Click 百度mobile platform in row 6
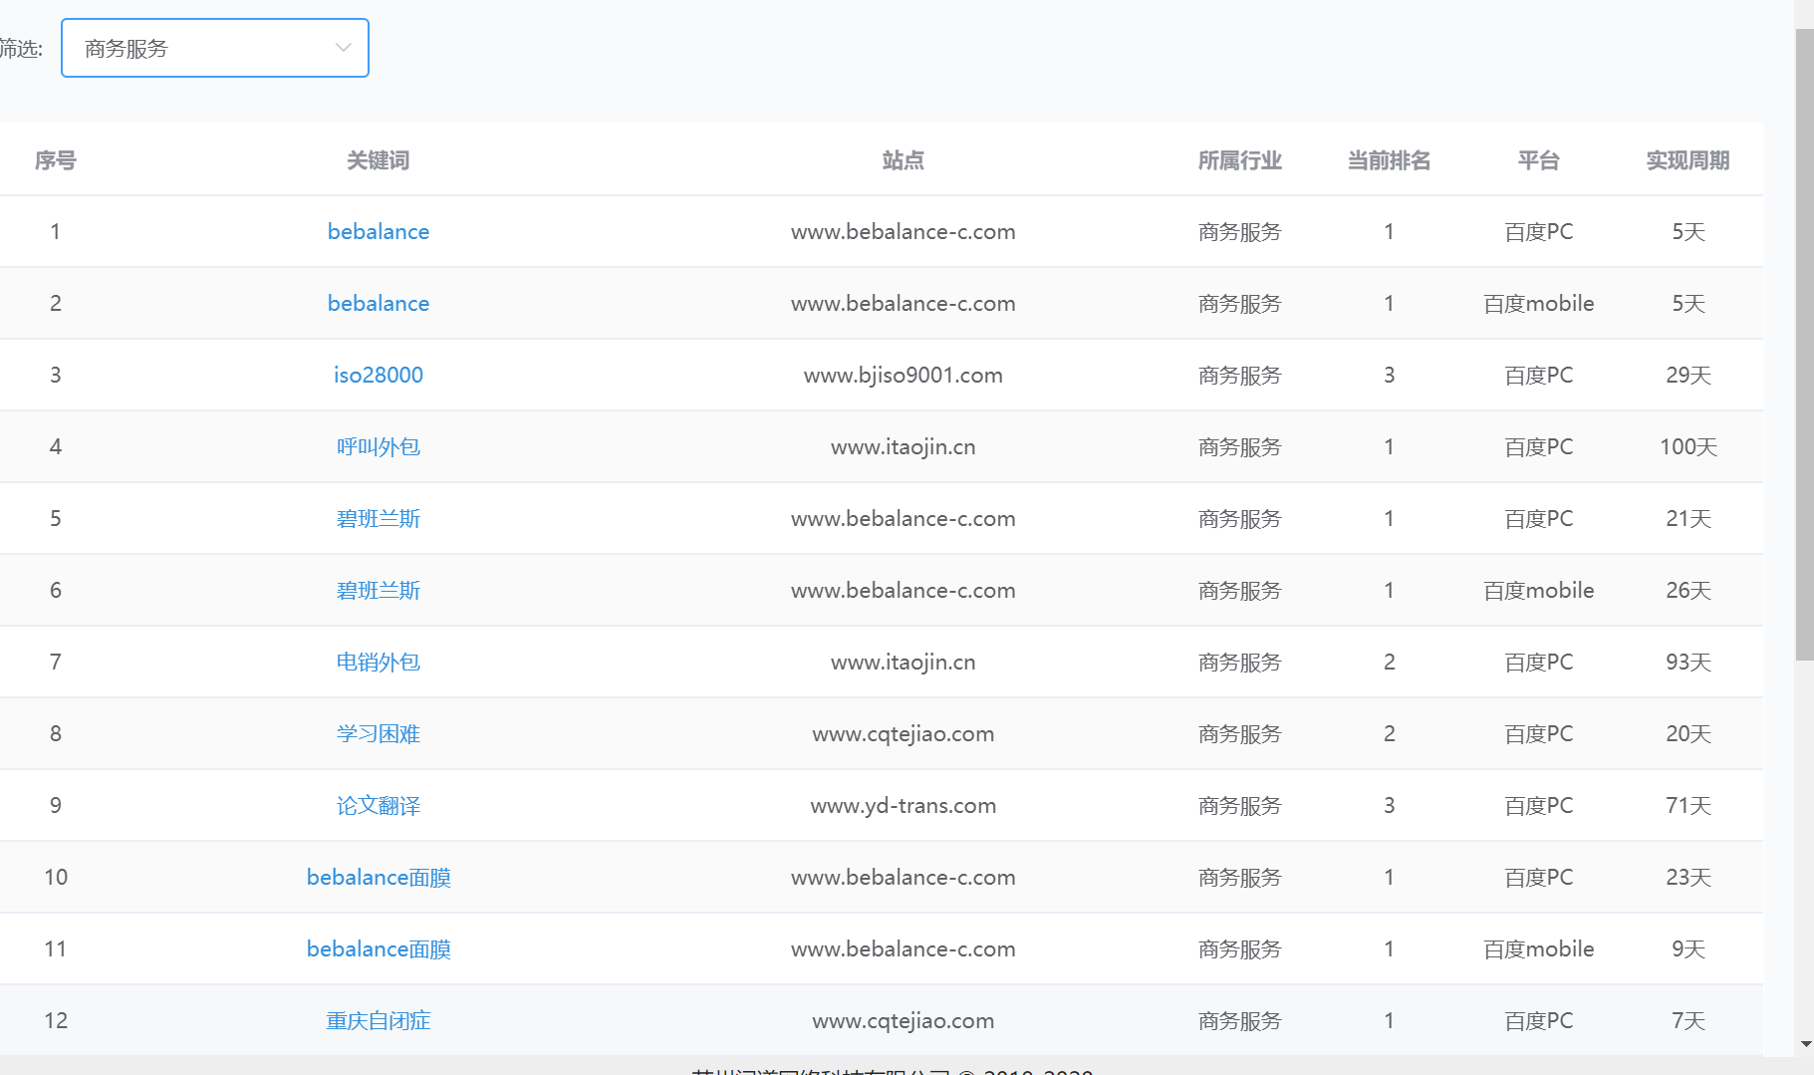This screenshot has width=1814, height=1075. [1539, 590]
